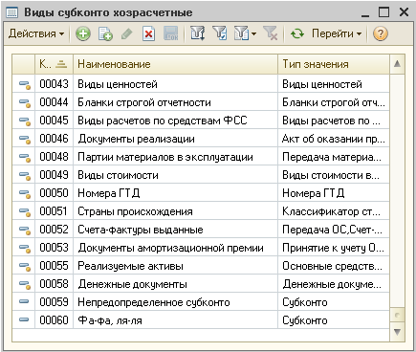Click the scrollbar down arrow
The width and height of the screenshot is (416, 352).
[x=397, y=332]
